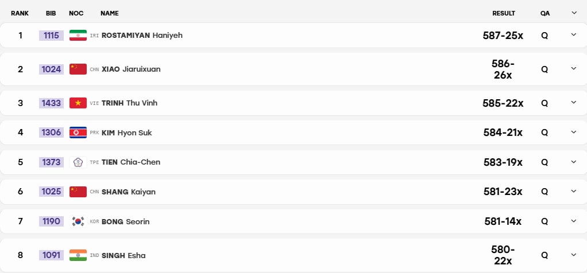Expand ROSTAMIYAN Haniyeh's result details
This screenshot has width=587, height=273.
(x=574, y=35)
